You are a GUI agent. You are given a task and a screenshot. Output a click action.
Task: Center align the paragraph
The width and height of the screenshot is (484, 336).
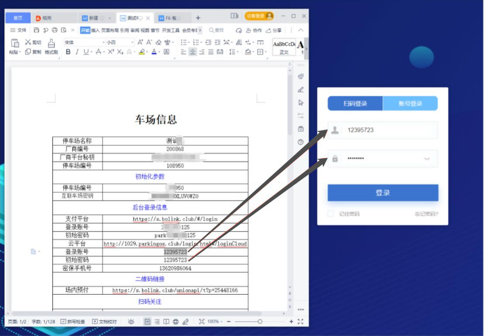point(193,52)
